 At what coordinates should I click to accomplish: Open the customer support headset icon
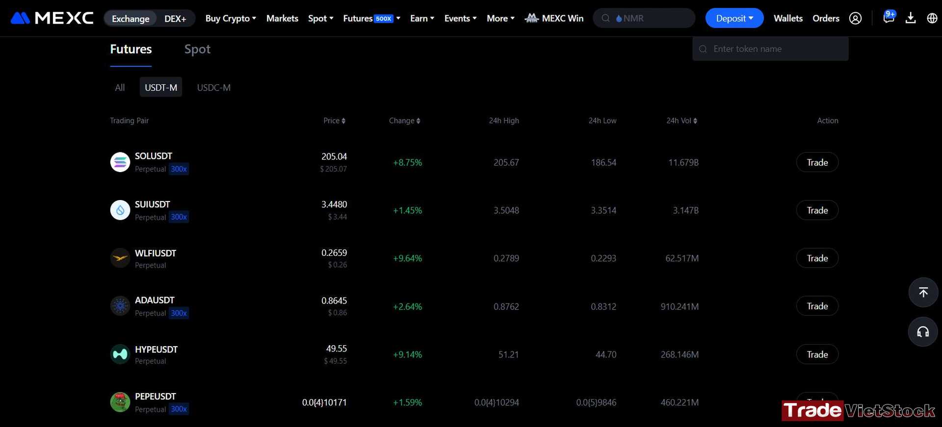(x=923, y=332)
